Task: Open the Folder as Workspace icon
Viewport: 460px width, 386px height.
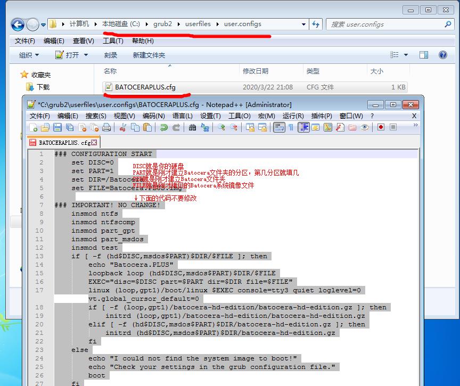Action: point(352,127)
